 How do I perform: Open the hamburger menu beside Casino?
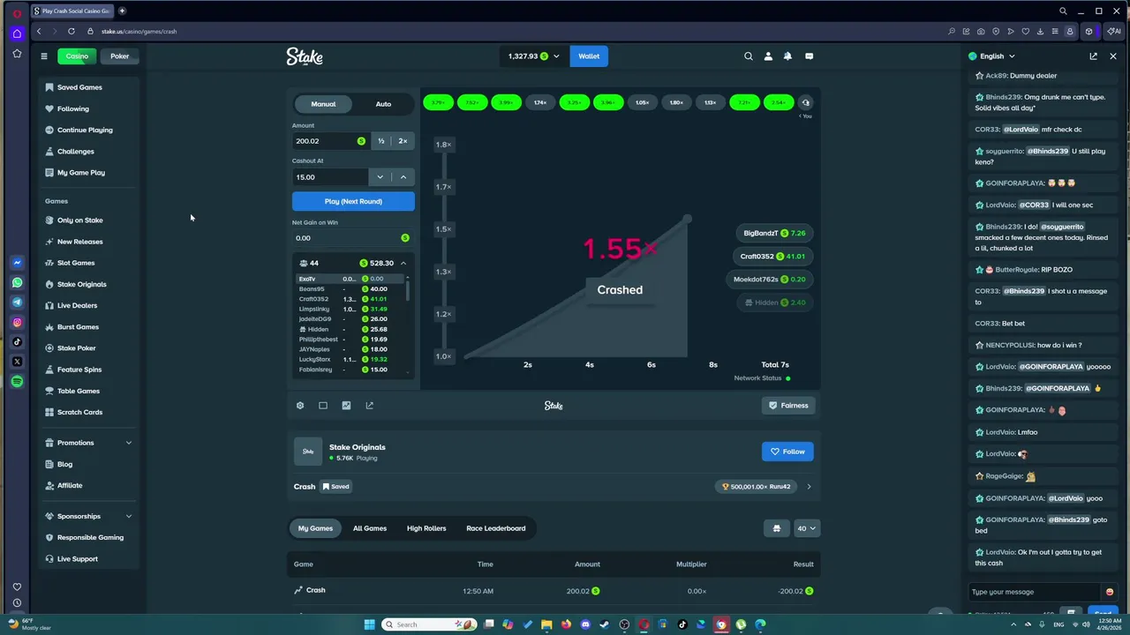coord(43,56)
